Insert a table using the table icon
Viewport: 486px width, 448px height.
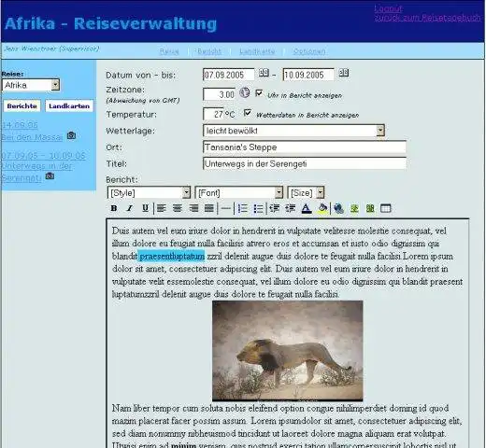pos(386,208)
